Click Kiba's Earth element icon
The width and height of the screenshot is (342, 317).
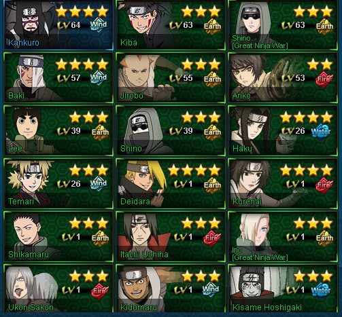[x=212, y=26]
